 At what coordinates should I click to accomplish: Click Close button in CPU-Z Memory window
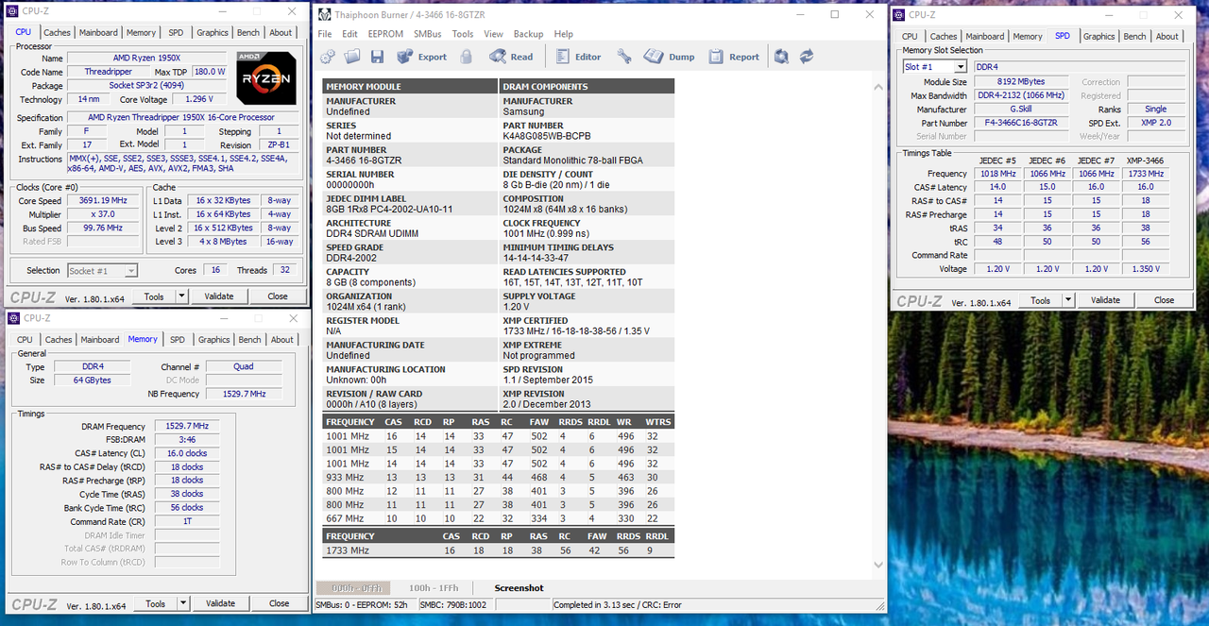pos(279,603)
